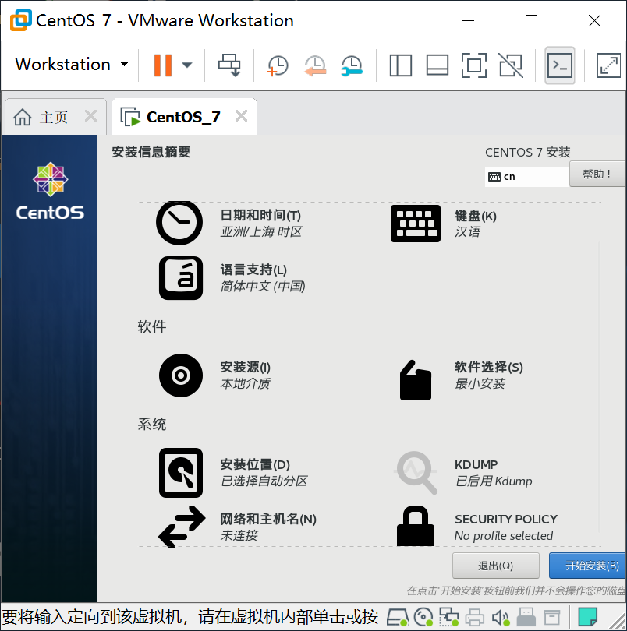Open the SECURITY POLICY settings
This screenshot has width=627, height=631.
[x=477, y=527]
